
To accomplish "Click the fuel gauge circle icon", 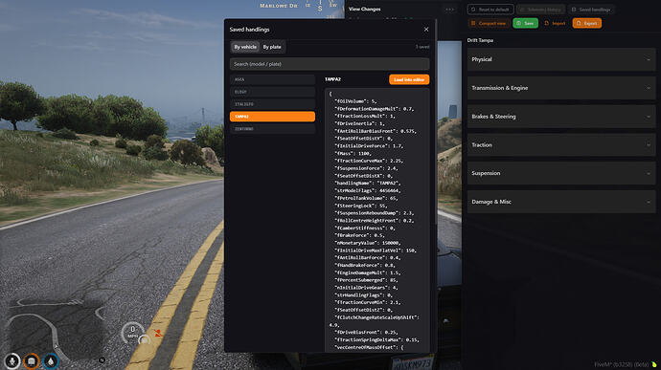I will point(144,339).
